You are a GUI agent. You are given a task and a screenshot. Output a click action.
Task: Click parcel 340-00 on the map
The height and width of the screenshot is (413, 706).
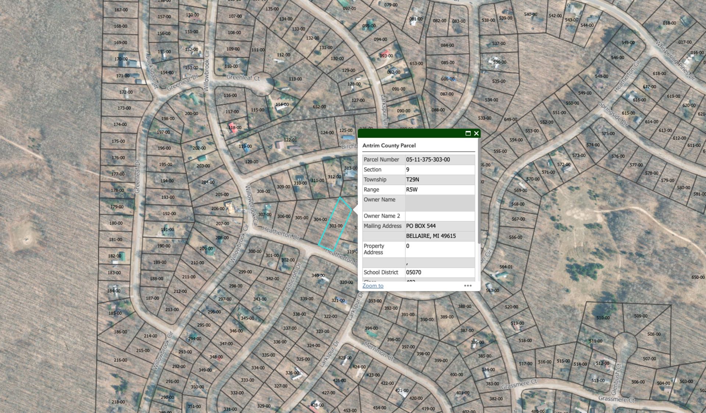[318, 275]
